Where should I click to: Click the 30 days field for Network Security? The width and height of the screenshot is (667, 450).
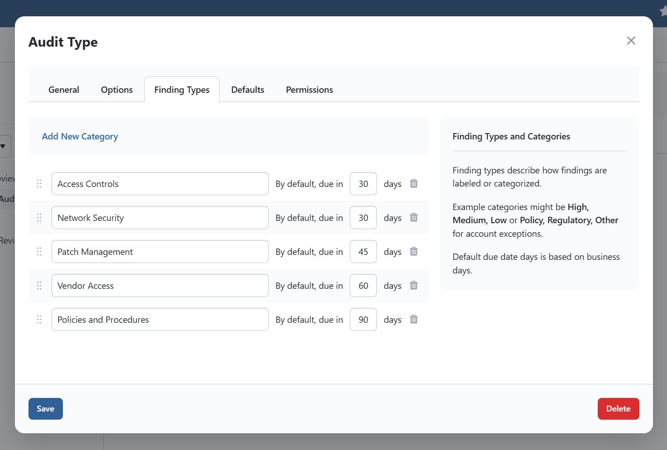pos(363,217)
